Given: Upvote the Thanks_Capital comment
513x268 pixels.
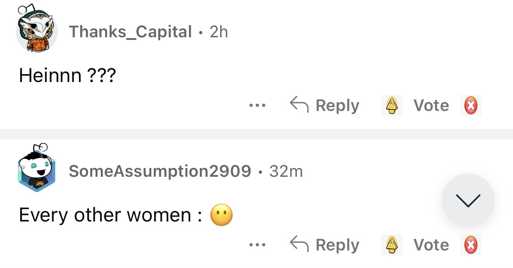Looking at the screenshot, I should click(392, 106).
